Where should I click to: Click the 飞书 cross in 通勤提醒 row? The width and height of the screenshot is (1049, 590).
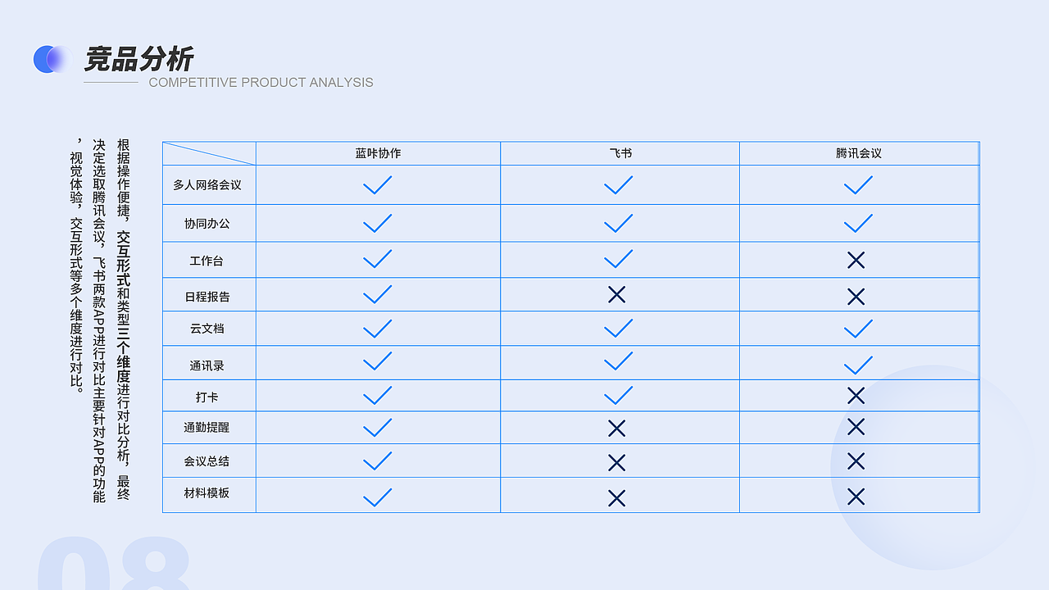[x=617, y=428]
